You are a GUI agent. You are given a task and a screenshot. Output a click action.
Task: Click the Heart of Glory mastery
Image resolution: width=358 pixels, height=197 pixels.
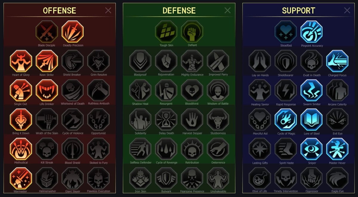pos(21,61)
